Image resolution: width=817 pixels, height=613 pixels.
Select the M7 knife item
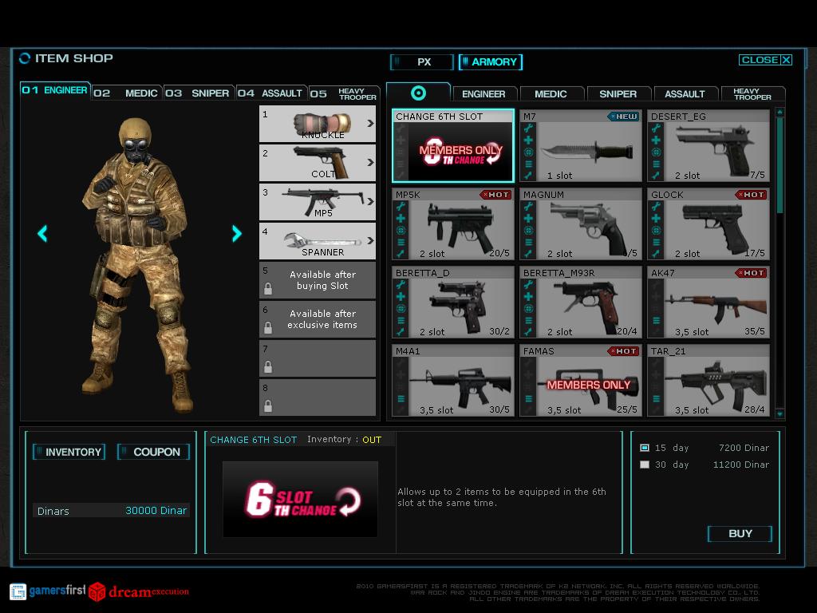[x=581, y=146]
